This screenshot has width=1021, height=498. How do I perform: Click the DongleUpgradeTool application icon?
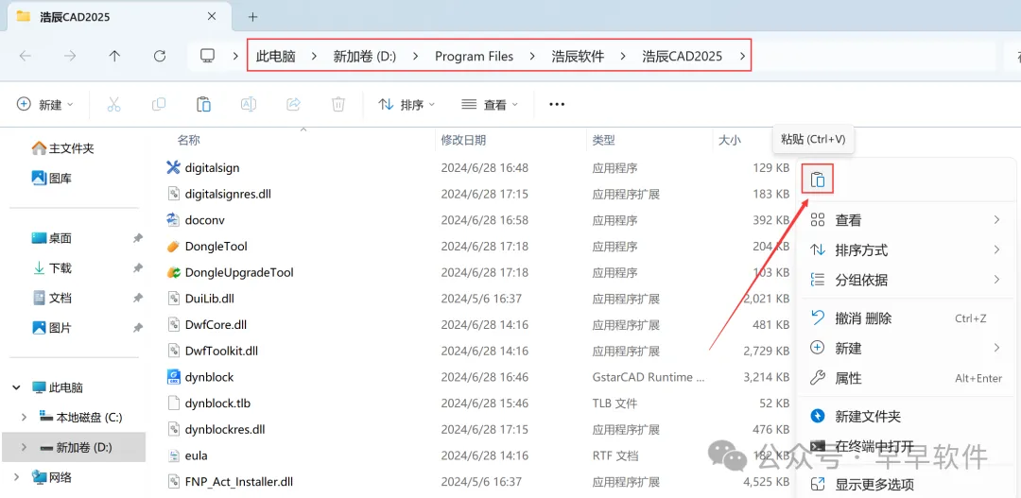(x=173, y=272)
